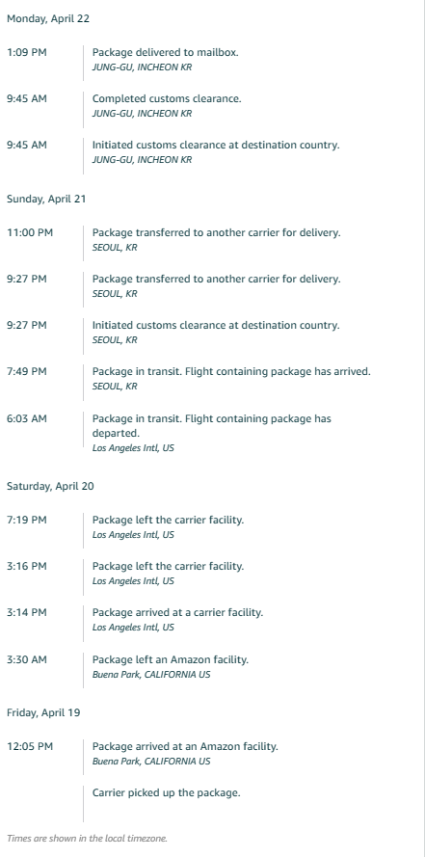Click the 'Package arrived at an Amazon facility' entry
The image size is (425, 857).
(185, 746)
